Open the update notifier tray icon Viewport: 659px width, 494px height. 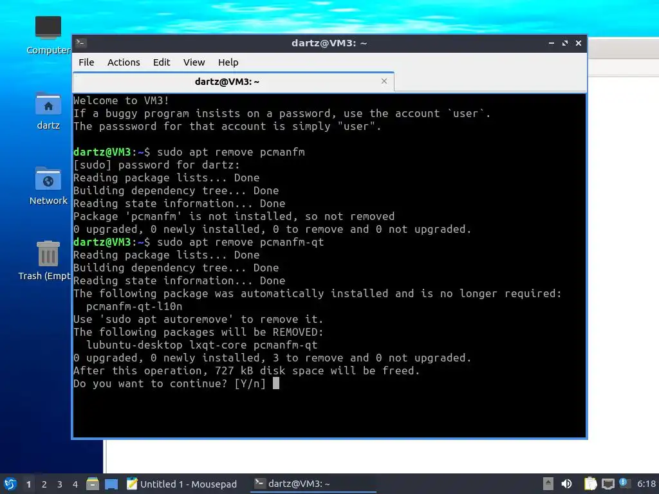click(x=624, y=484)
